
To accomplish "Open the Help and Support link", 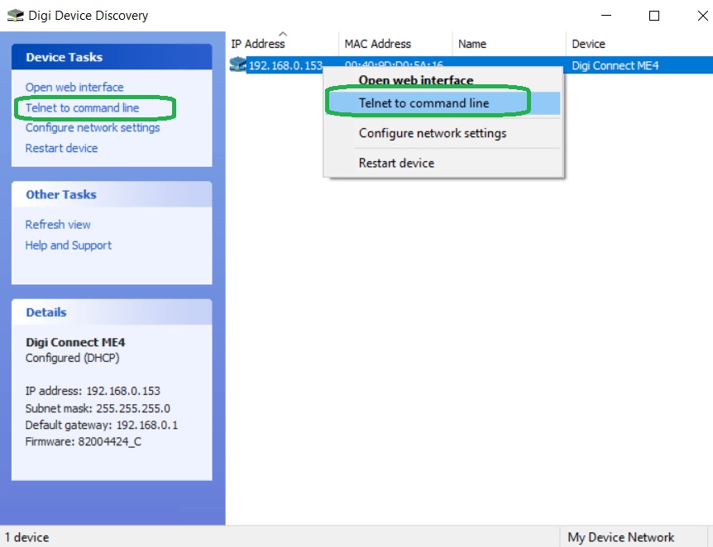I will (68, 245).
